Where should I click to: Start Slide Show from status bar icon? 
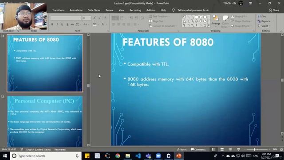coord(238,149)
